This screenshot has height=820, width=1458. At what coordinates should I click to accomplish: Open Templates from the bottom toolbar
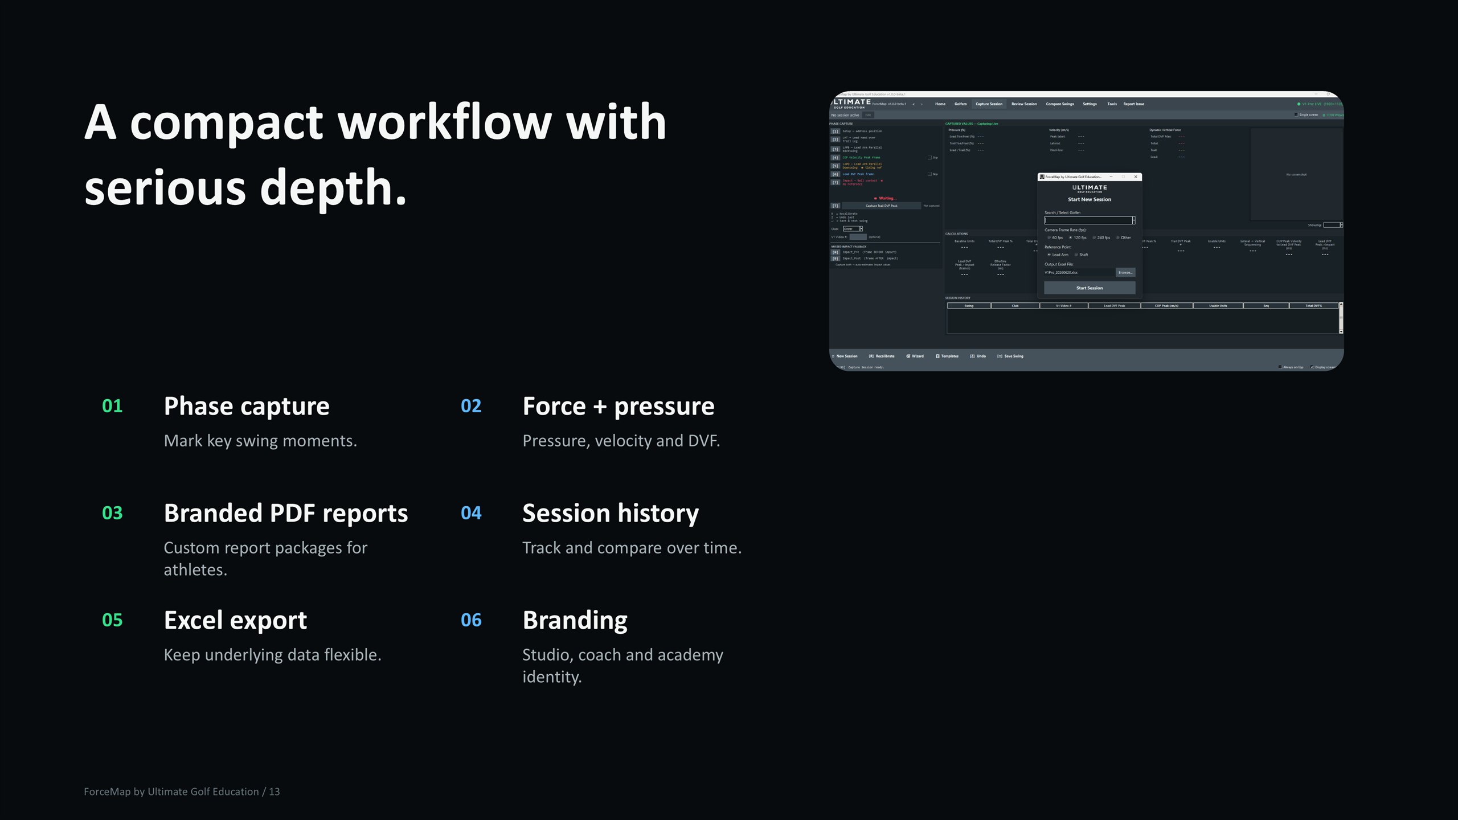pyautogui.click(x=947, y=356)
